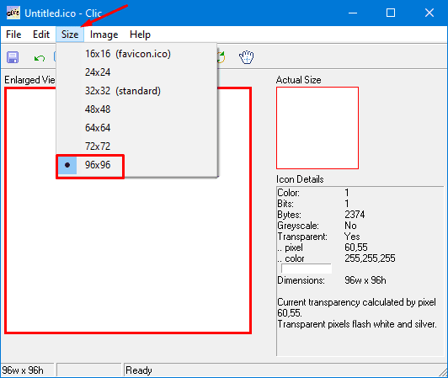Collapse the open Size menu
This screenshot has height=378, width=448.
[70, 35]
